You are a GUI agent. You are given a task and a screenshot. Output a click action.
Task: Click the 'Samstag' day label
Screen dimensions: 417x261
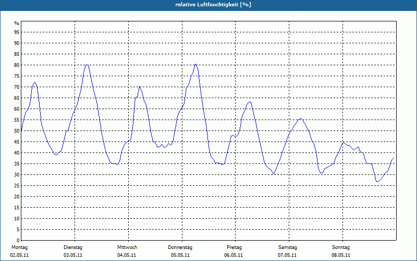(288, 247)
